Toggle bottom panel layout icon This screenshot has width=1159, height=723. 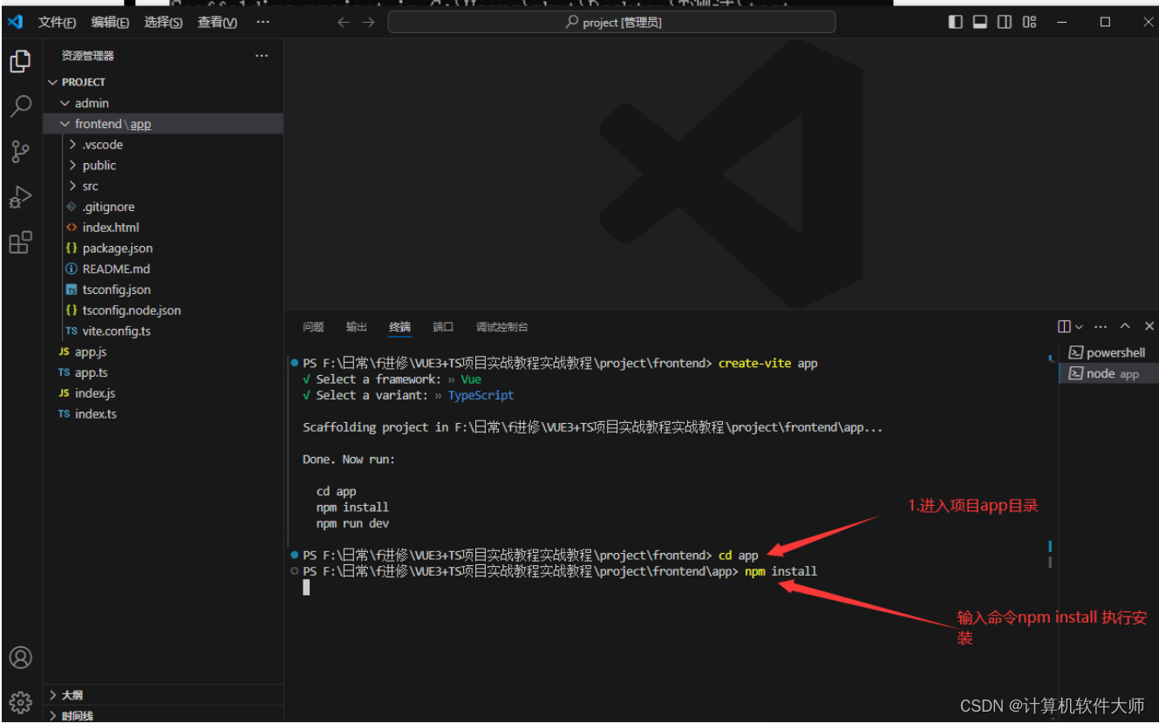[x=980, y=22]
